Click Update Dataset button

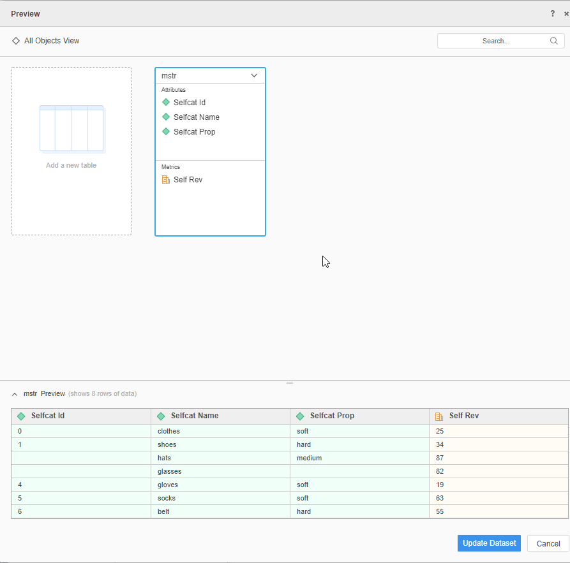coord(489,543)
